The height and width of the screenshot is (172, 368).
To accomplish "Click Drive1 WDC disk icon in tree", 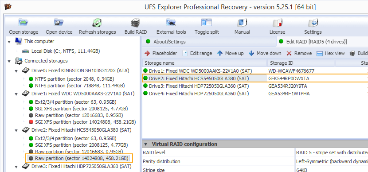I will [x=26, y=94].
